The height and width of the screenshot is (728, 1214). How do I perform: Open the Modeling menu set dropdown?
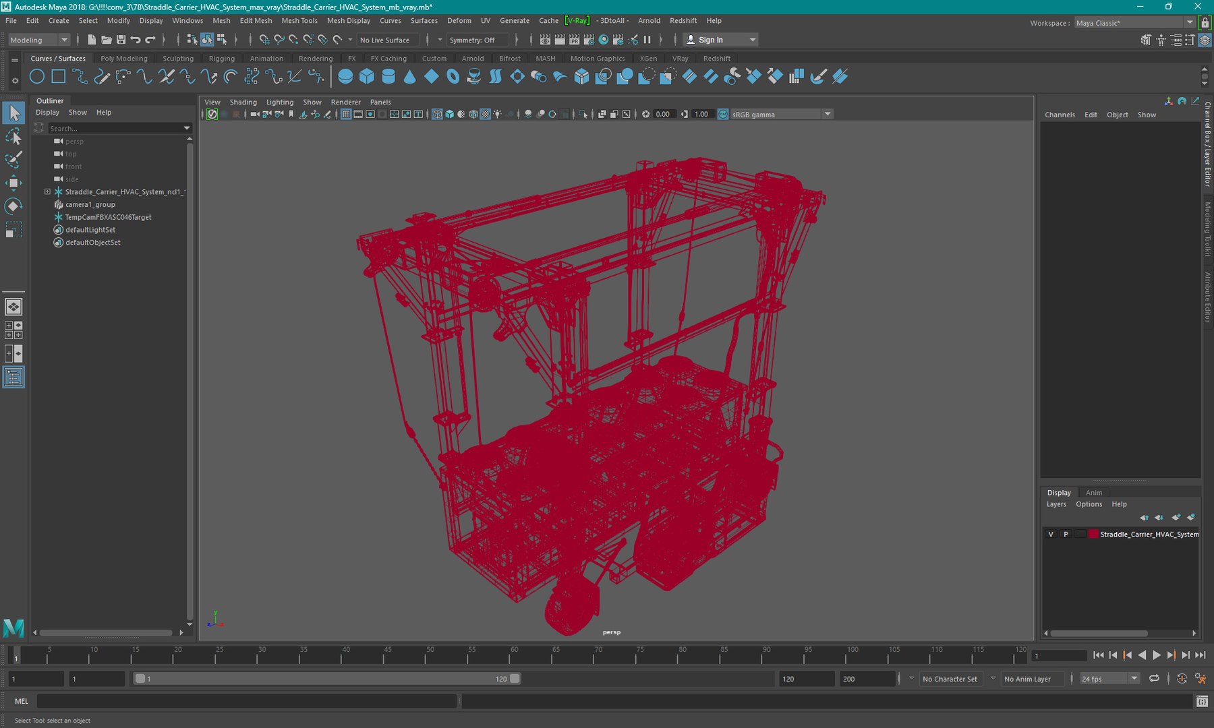click(39, 40)
